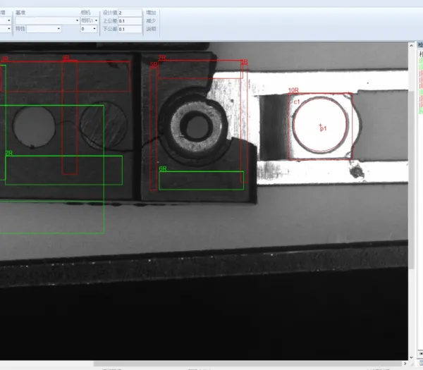
Task: Select the 7R red region label
Action: (x=162, y=58)
